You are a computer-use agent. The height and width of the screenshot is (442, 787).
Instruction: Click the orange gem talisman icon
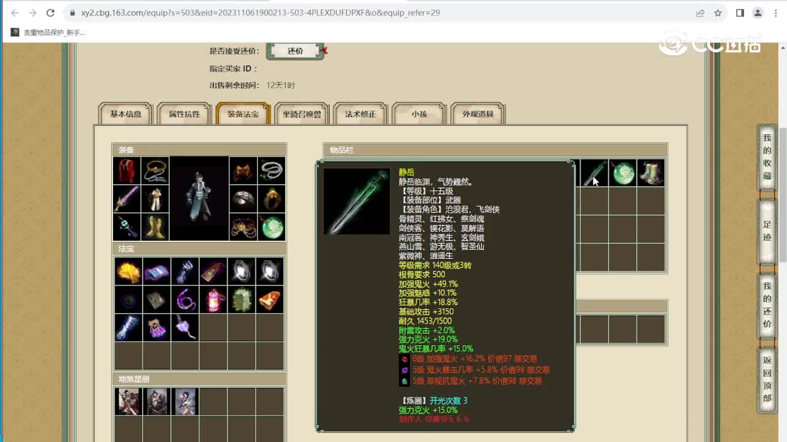(270, 300)
